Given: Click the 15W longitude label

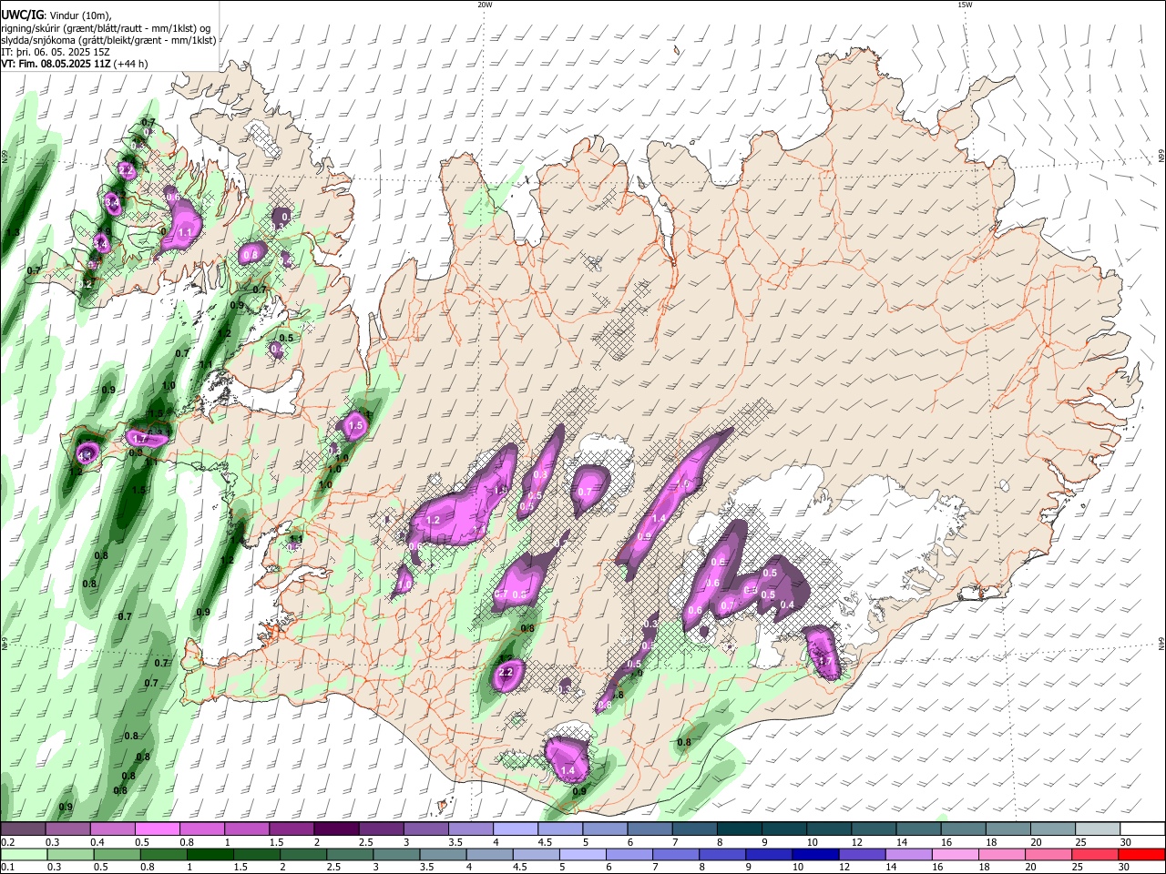Looking at the screenshot, I should point(964,5).
